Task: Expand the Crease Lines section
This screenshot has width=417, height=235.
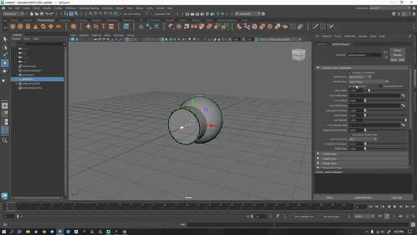Action: pos(318,159)
